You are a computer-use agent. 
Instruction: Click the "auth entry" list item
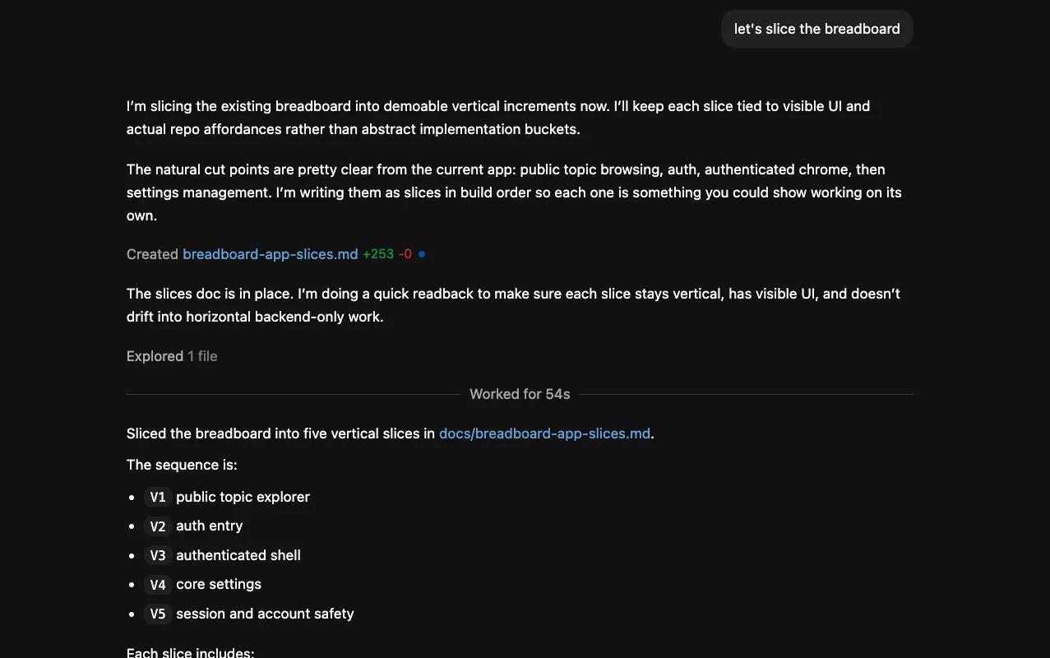coord(209,526)
